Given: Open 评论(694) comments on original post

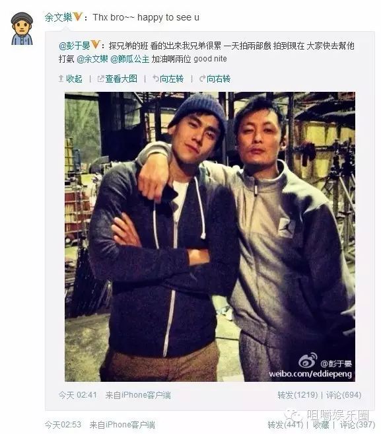Looking at the screenshot, I should pos(343,395).
